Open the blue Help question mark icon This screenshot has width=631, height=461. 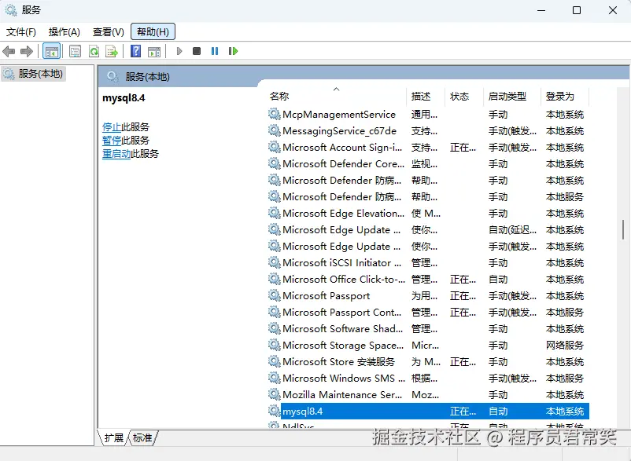click(136, 51)
